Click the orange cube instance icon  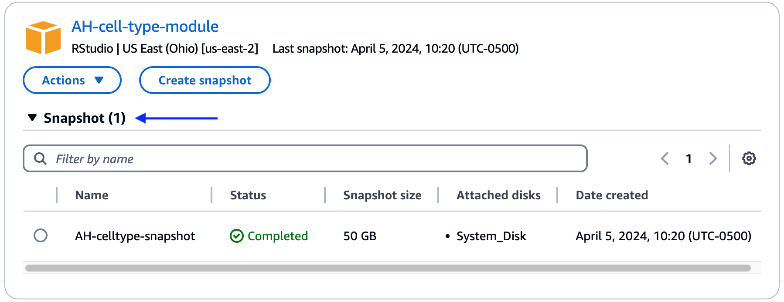tap(43, 38)
